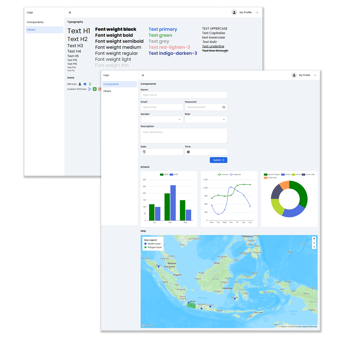Toggle the 2025 bar chart legend

coord(174,175)
